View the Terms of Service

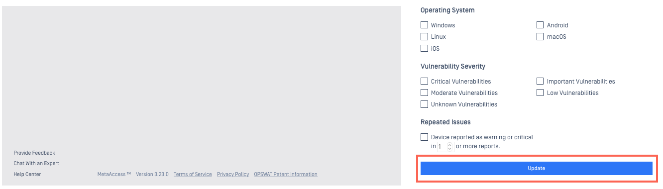point(193,174)
